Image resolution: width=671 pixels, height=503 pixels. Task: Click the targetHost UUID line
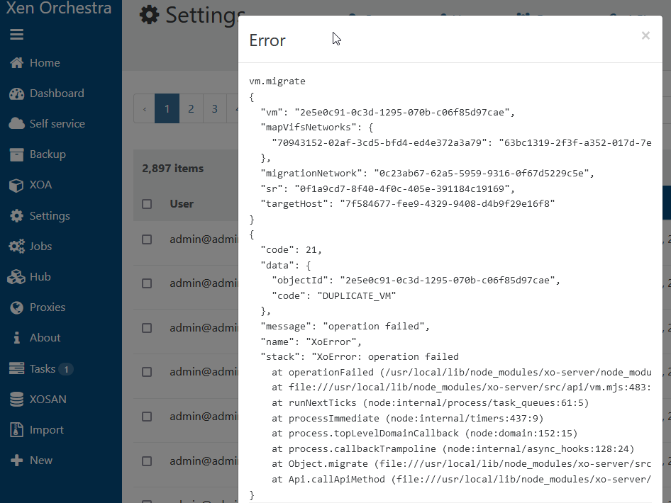click(x=408, y=204)
